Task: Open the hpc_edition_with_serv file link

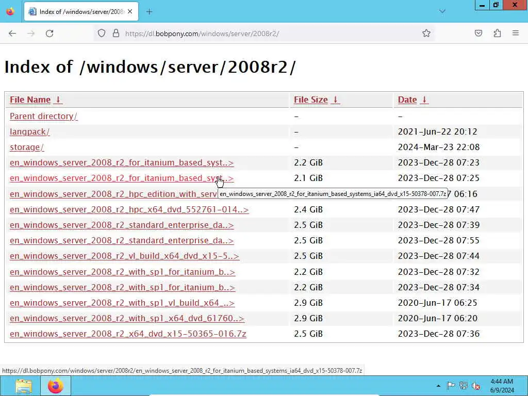Action: 114,194
